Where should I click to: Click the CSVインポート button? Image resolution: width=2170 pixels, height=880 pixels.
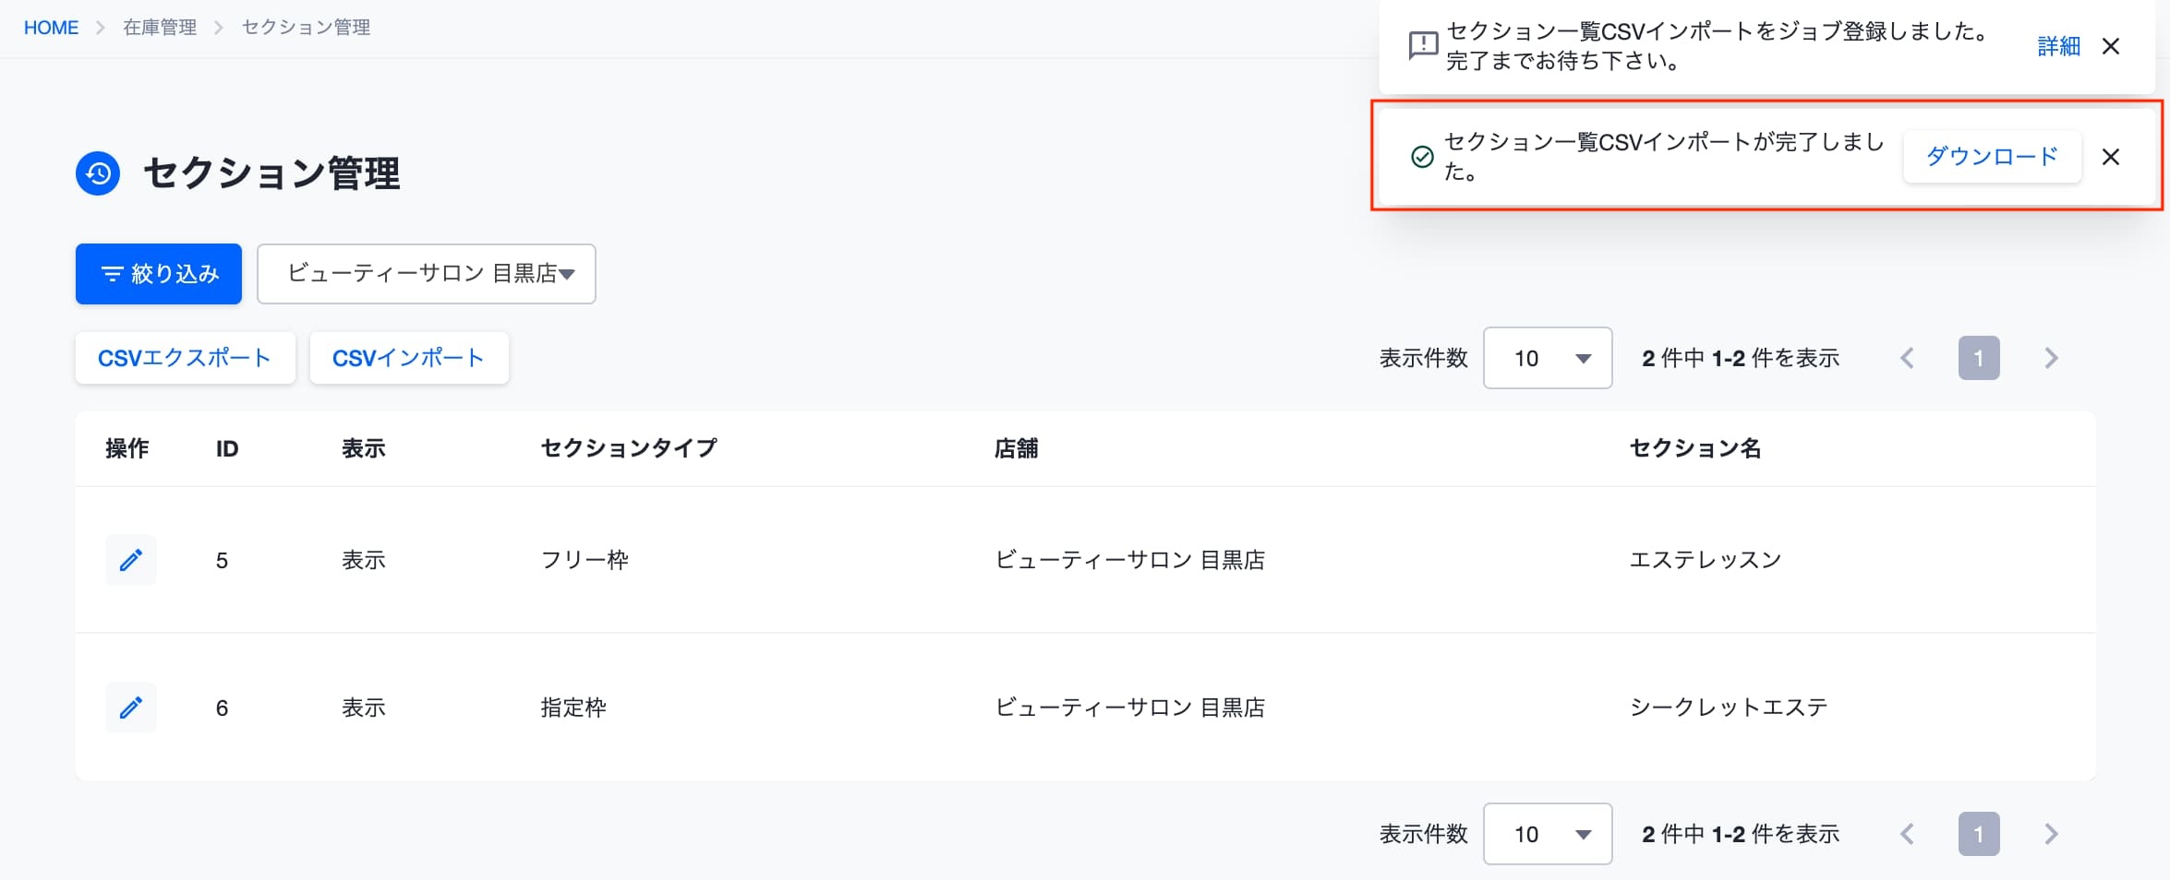coord(409,358)
